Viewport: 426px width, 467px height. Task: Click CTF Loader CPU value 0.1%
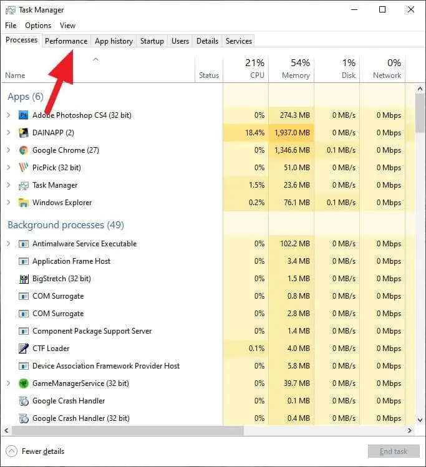coord(256,348)
